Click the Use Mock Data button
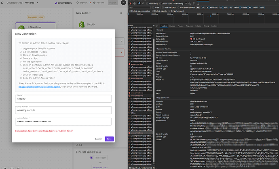The width and height of the screenshot is (279, 169). (100, 167)
